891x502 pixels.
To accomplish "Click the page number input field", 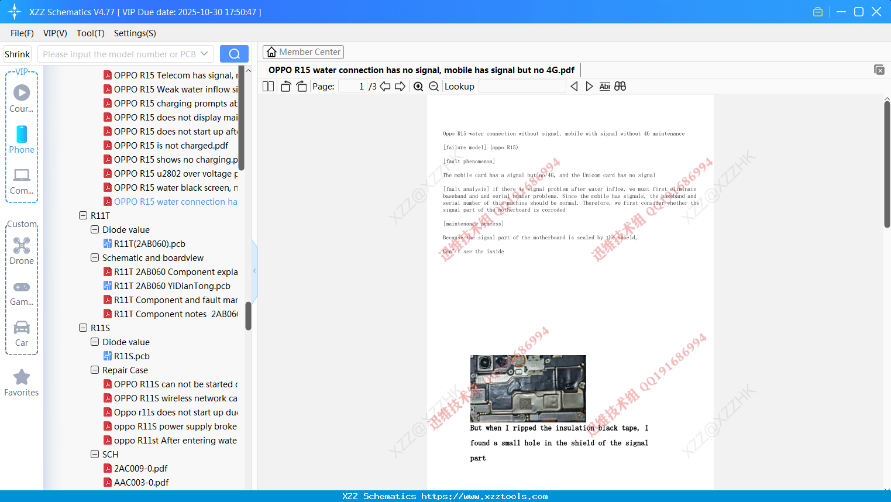I will tap(353, 87).
